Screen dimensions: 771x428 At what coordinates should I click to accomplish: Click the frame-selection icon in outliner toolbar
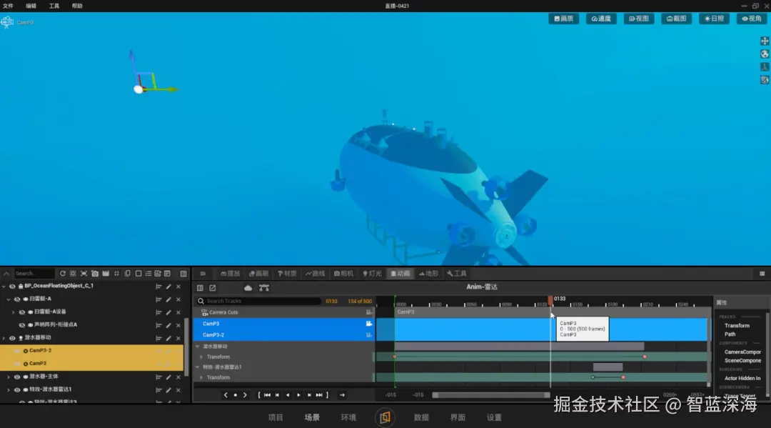click(x=84, y=274)
